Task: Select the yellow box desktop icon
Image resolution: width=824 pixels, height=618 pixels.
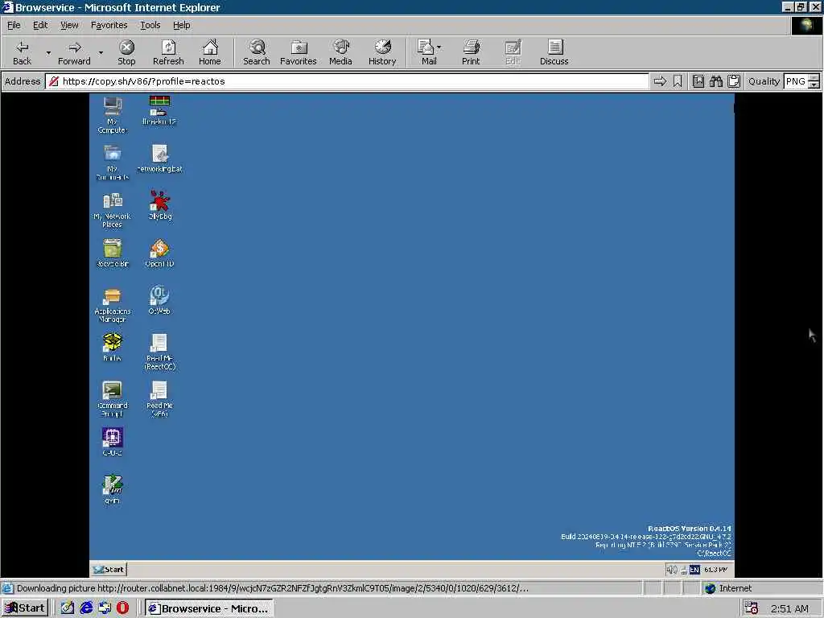Action: (x=112, y=347)
